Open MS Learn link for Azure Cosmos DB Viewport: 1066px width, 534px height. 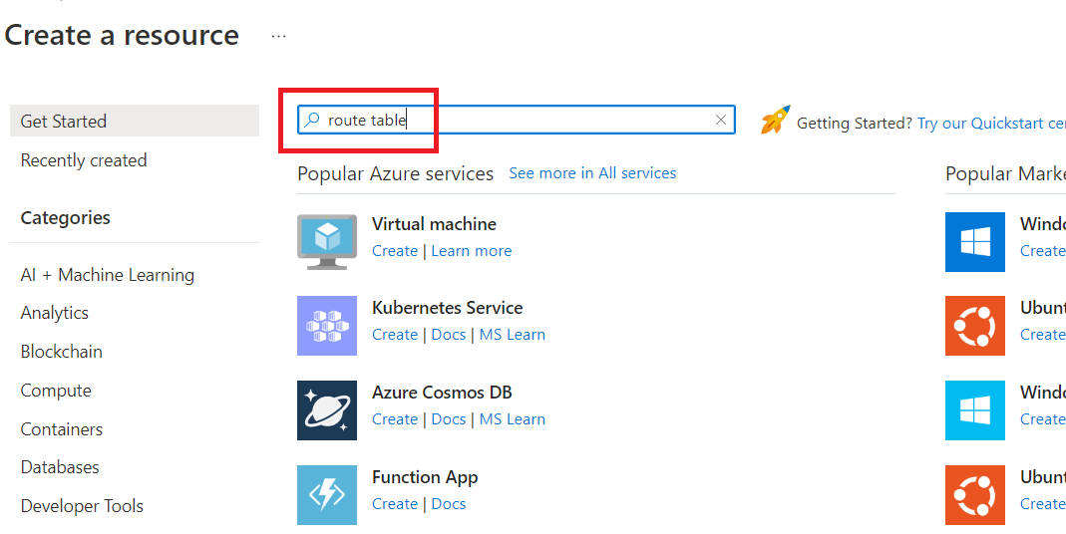coord(513,419)
